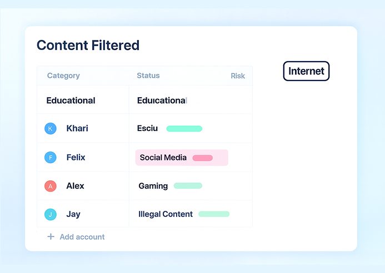
Task: Click the plus icon beside Add account
Action: 51,237
